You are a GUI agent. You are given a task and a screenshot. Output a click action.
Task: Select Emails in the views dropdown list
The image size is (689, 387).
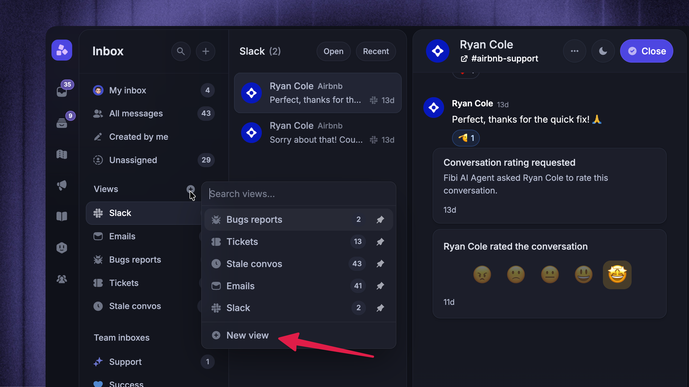point(298,286)
